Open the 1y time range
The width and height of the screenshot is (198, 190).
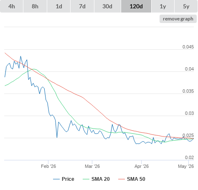coord(163,6)
